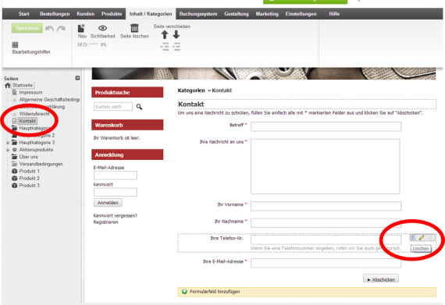Click the Impressum page icon

pyautogui.click(x=15, y=92)
